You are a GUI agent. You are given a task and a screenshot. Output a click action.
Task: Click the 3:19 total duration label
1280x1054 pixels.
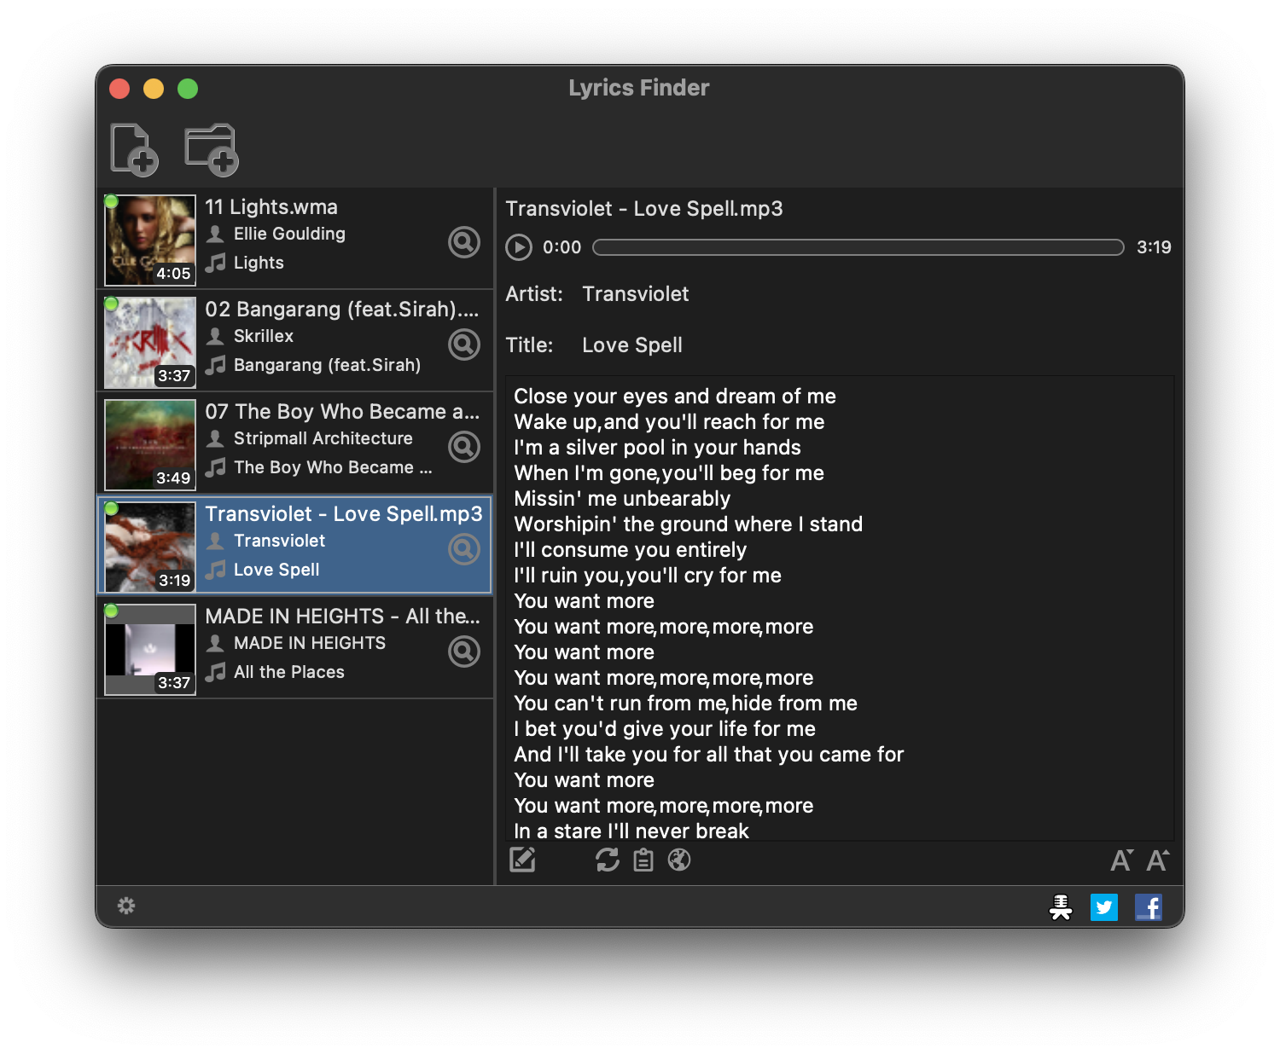point(1154,247)
